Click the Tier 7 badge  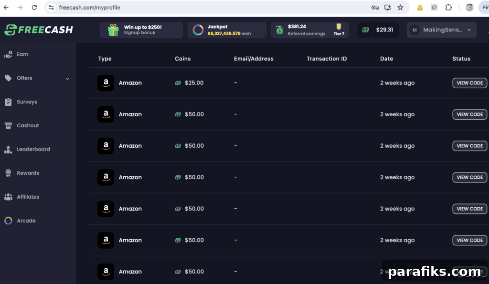coord(339,30)
